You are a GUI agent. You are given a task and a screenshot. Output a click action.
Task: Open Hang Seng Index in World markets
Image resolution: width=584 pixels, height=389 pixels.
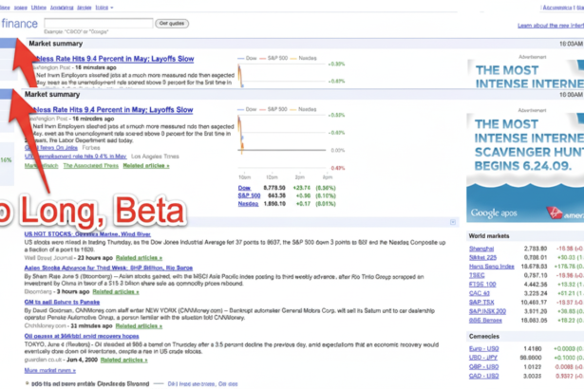[x=492, y=267]
